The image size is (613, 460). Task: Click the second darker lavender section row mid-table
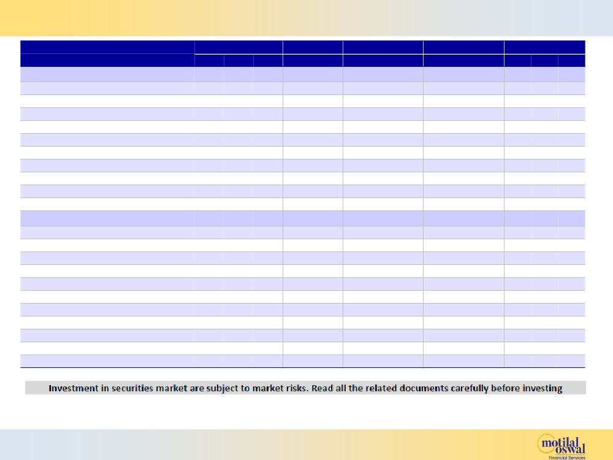(107, 218)
